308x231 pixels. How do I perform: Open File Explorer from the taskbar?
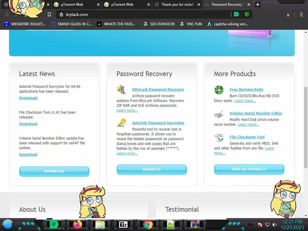100,224
